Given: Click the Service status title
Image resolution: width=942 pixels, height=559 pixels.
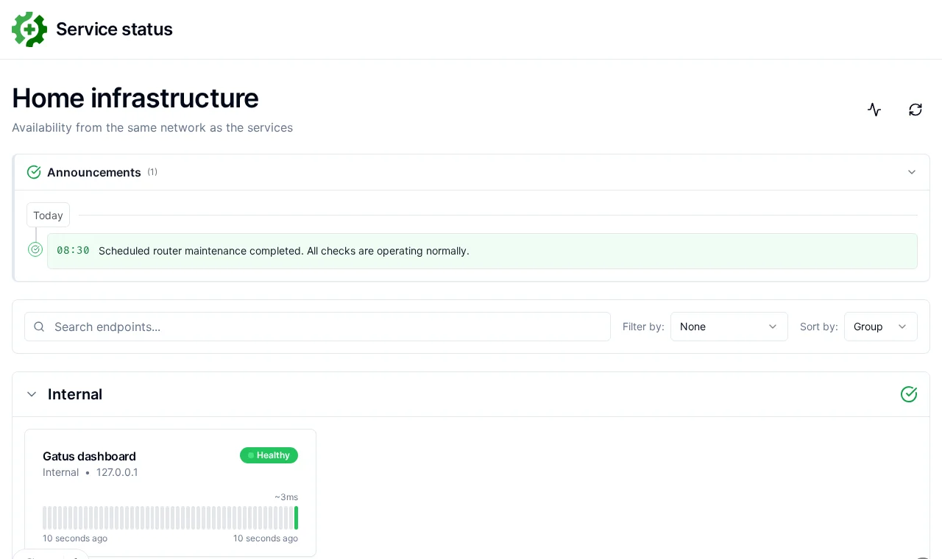Looking at the screenshot, I should tap(114, 29).
